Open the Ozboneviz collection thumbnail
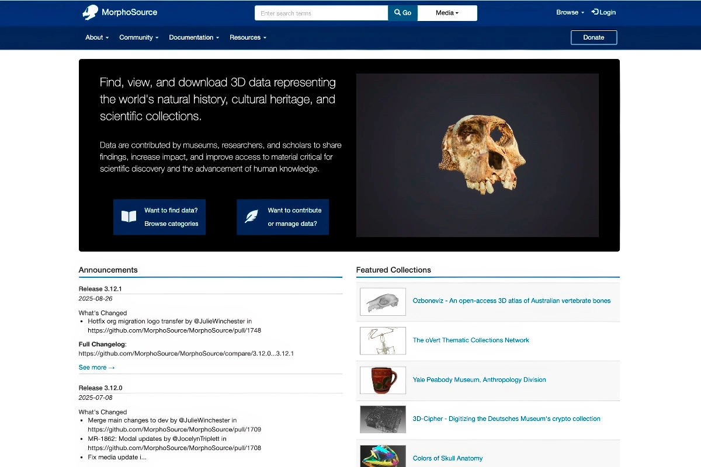This screenshot has width=701, height=467. pos(383,302)
